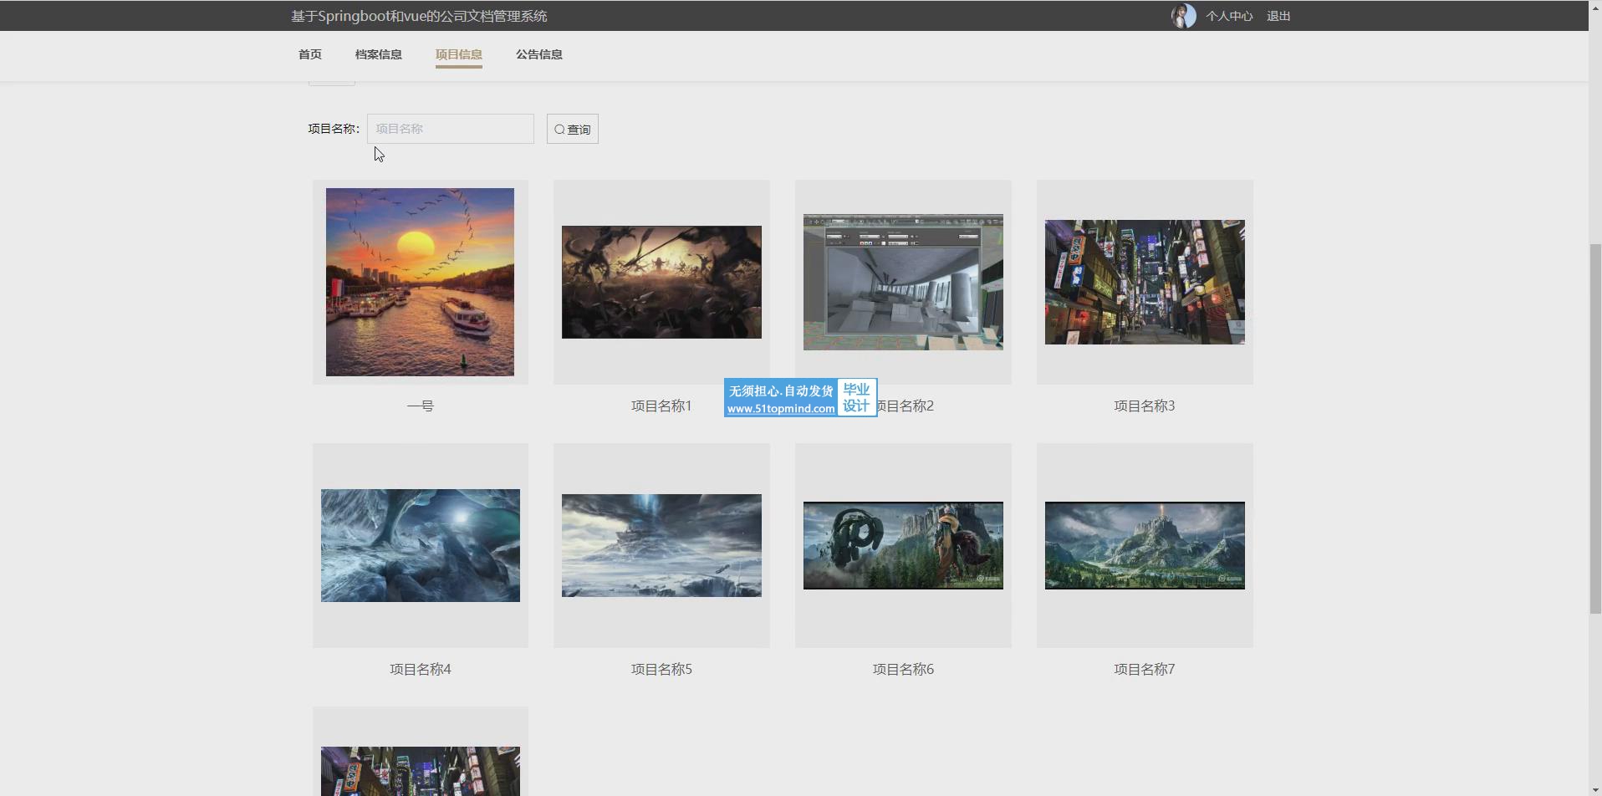Open the 项目名称4 ice cave thumbnail
Image resolution: width=1602 pixels, height=796 pixels.
tap(420, 545)
